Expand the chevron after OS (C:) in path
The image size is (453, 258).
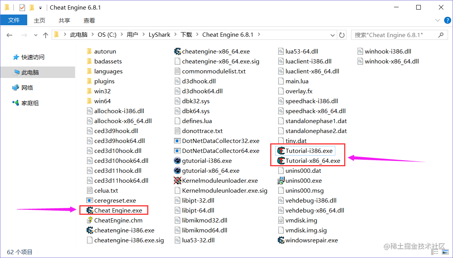pos(121,35)
